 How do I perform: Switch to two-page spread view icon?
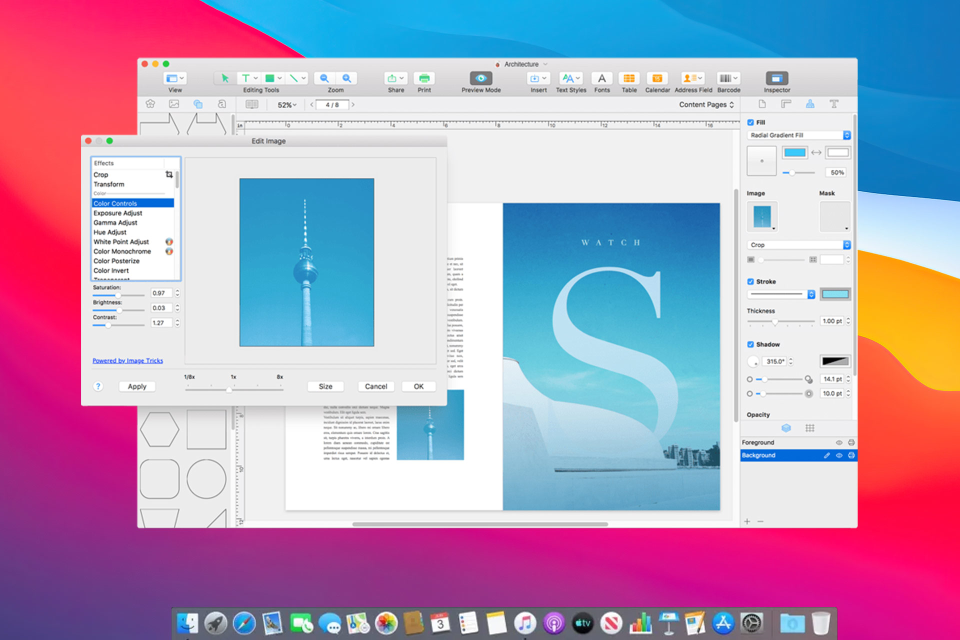251,104
